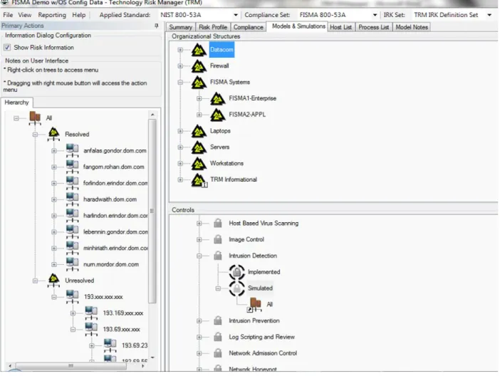Viewport: 500px width, 376px height.
Task: Click the Host Based Virus Scanning lock icon
Action: point(218,223)
